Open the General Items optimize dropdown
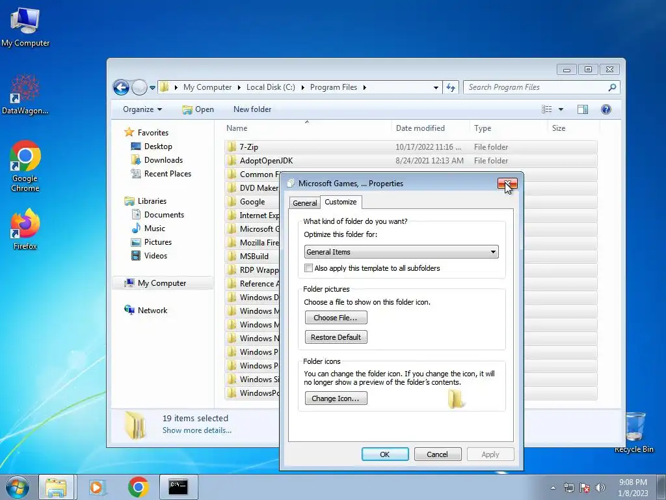Viewport: 666px width, 500px height. pyautogui.click(x=401, y=252)
